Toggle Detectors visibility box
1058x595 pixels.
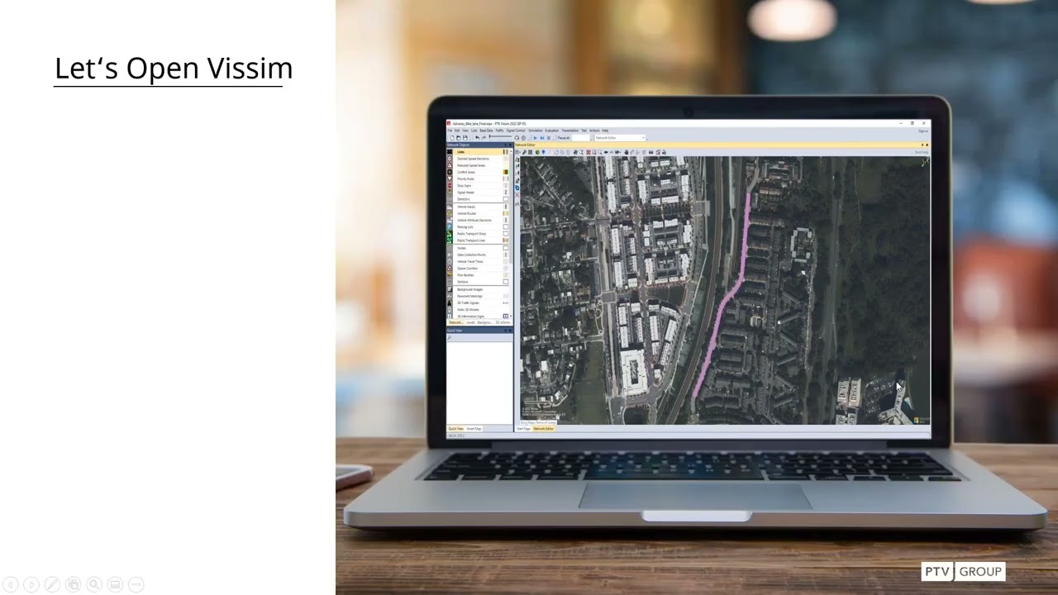[x=506, y=199]
